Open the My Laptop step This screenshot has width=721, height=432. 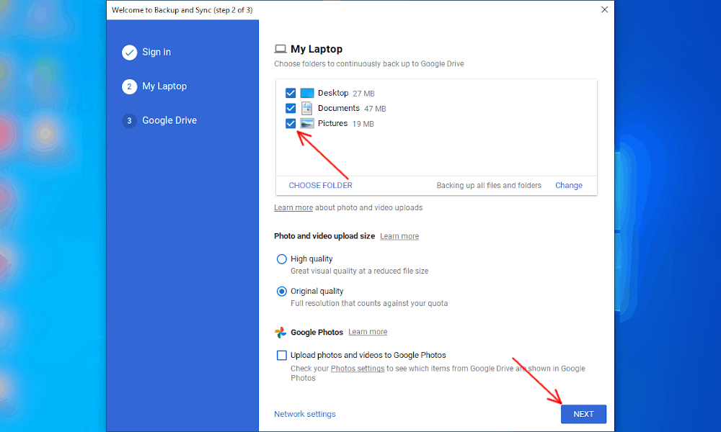pos(164,86)
